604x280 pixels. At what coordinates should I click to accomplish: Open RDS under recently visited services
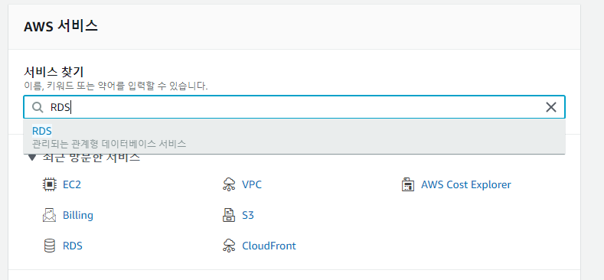[x=73, y=246]
